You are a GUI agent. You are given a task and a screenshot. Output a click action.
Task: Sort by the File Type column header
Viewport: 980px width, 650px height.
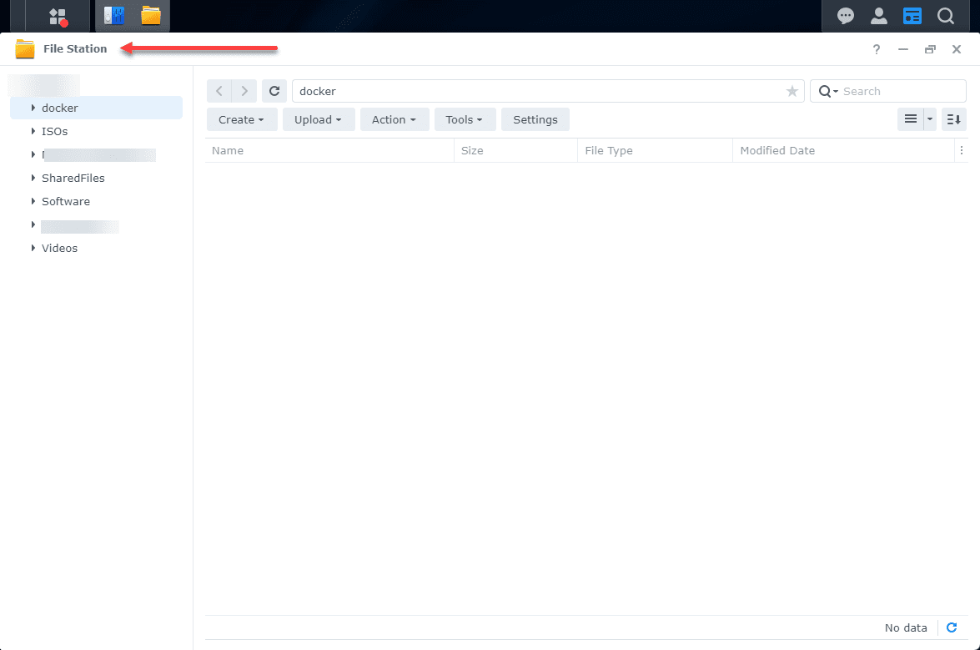(x=655, y=151)
